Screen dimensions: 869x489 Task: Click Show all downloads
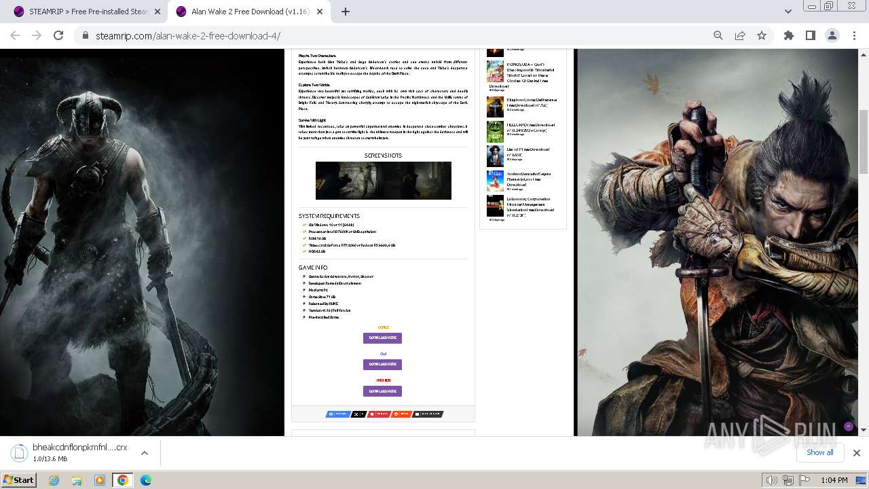(x=819, y=452)
